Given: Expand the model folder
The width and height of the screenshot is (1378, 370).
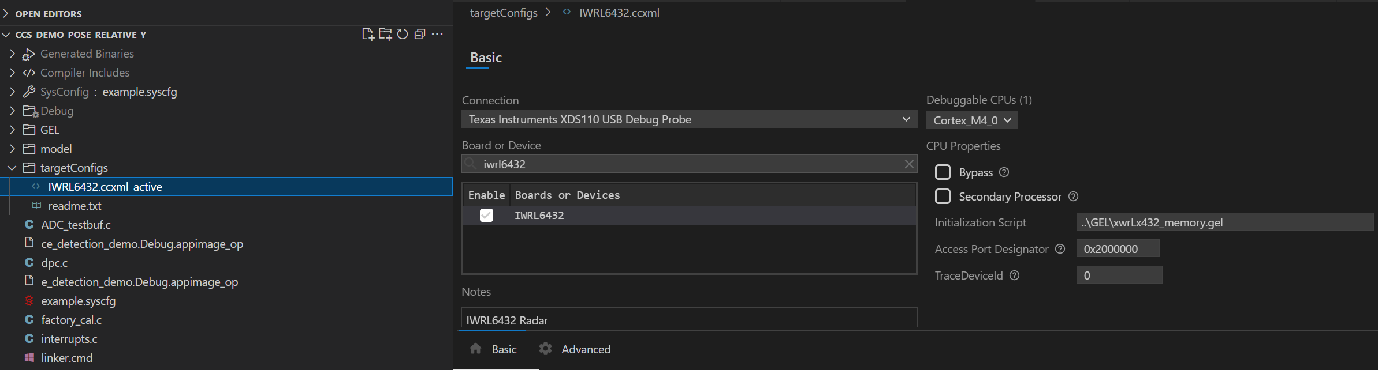Looking at the screenshot, I should click(12, 149).
